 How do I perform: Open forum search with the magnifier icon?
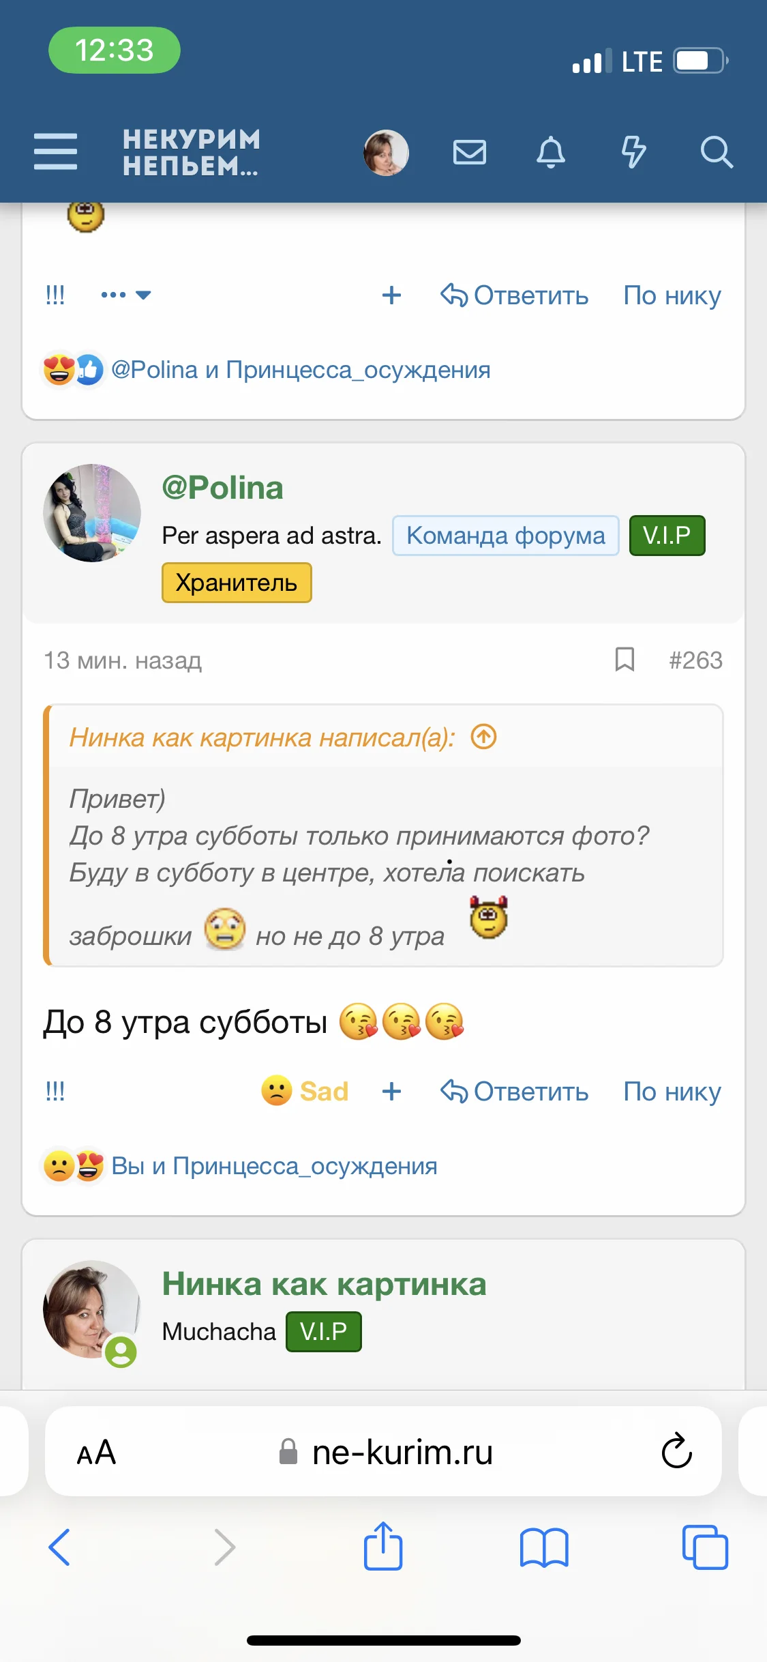coord(717,152)
